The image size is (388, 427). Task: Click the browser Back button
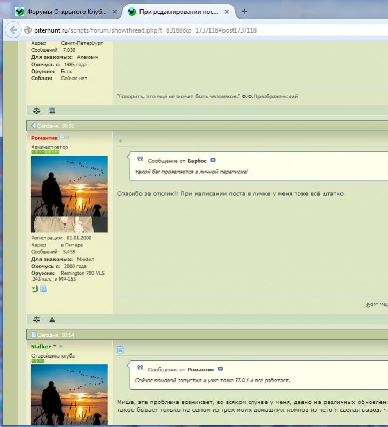click(x=12, y=30)
